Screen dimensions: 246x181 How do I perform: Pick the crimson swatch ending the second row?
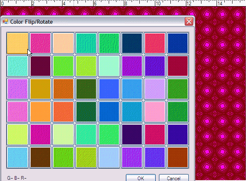178,66
